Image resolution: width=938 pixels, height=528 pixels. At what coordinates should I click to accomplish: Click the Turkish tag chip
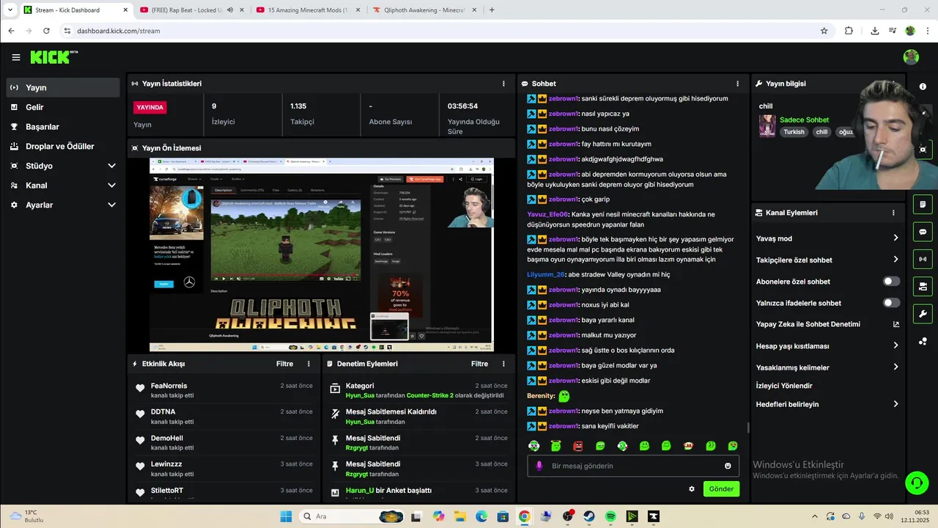[794, 132]
